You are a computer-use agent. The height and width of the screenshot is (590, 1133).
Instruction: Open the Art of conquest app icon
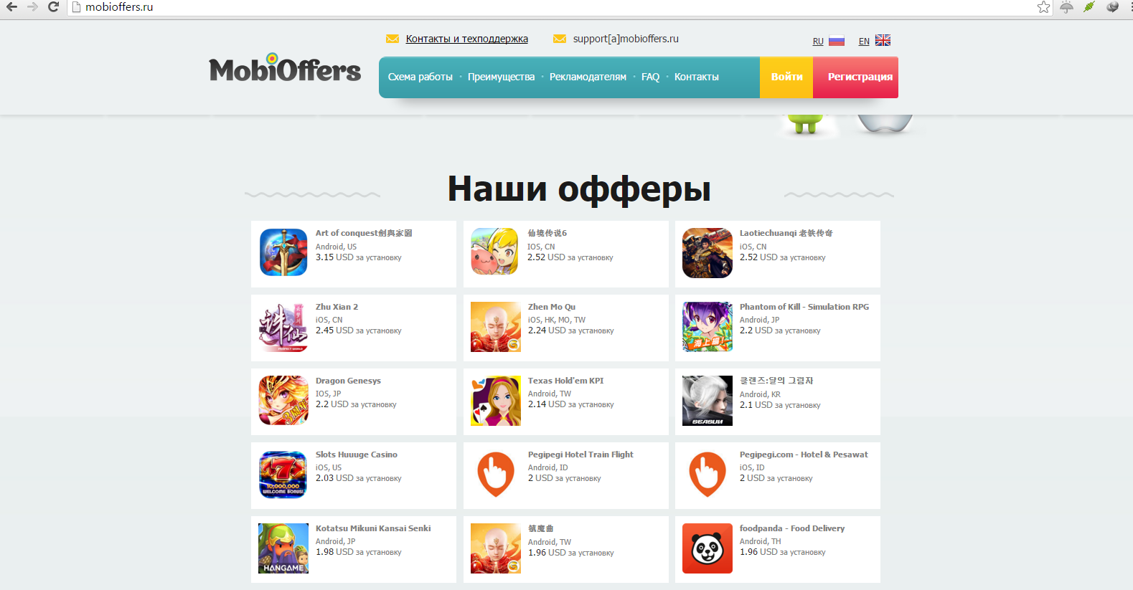coord(283,252)
